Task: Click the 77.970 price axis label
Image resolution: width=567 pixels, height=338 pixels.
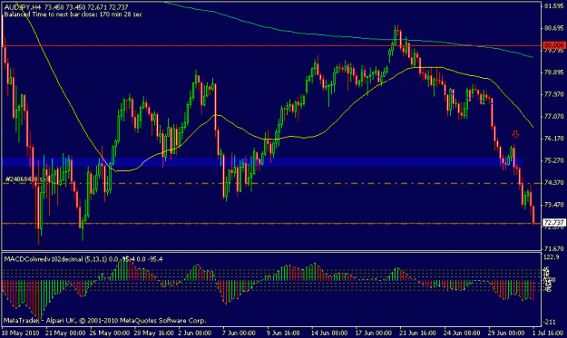Action: [x=553, y=94]
